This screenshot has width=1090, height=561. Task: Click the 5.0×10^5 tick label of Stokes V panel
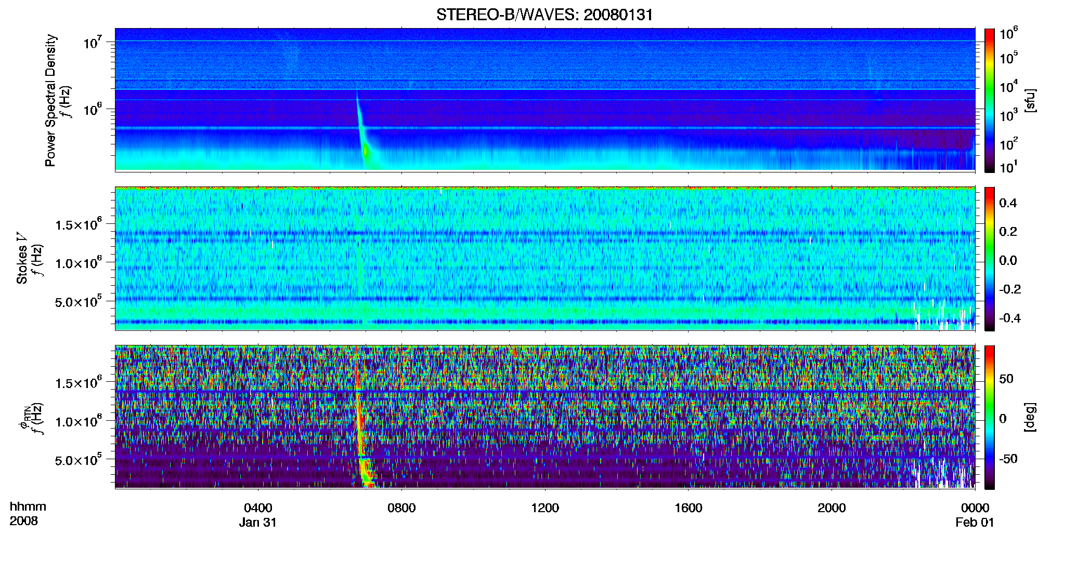[79, 301]
